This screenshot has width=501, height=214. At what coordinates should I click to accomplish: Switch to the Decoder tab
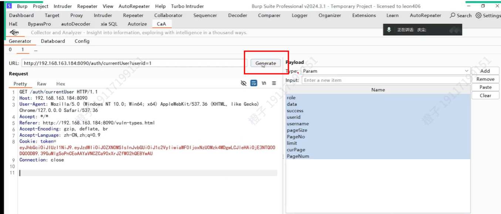238,15
